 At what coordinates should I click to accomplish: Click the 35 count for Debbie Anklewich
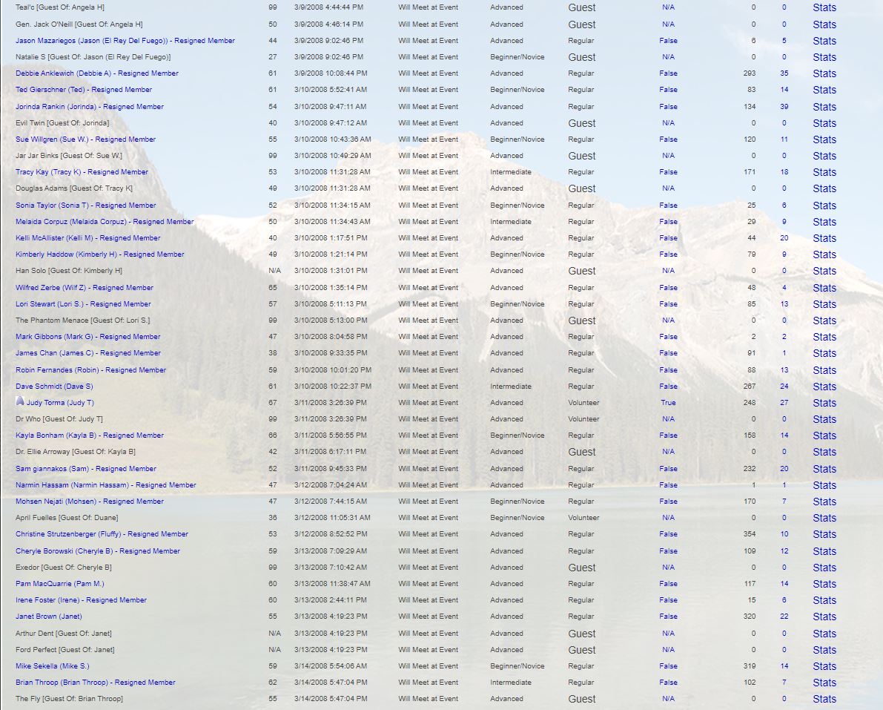click(784, 73)
